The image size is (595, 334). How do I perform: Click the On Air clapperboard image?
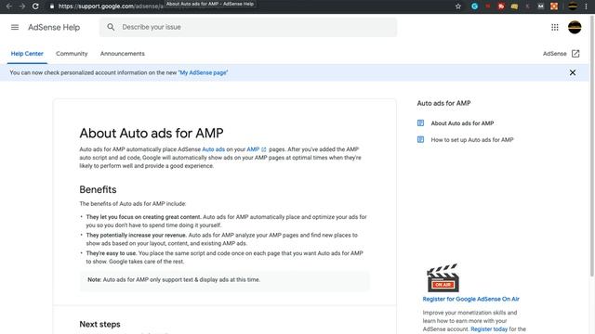(x=443, y=278)
